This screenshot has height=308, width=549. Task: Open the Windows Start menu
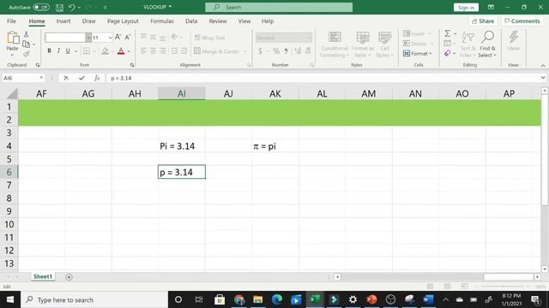tap(10, 299)
